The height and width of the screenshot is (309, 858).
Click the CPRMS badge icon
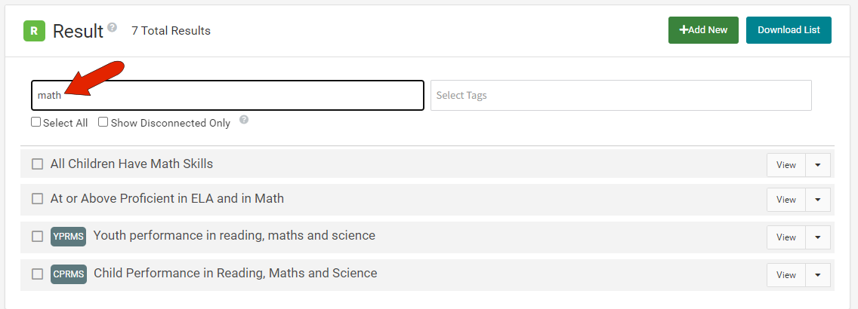tap(69, 274)
